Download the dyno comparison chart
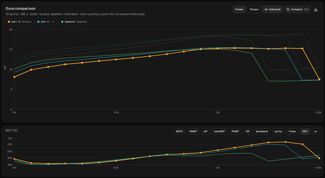 pyautogui.click(x=316, y=9)
